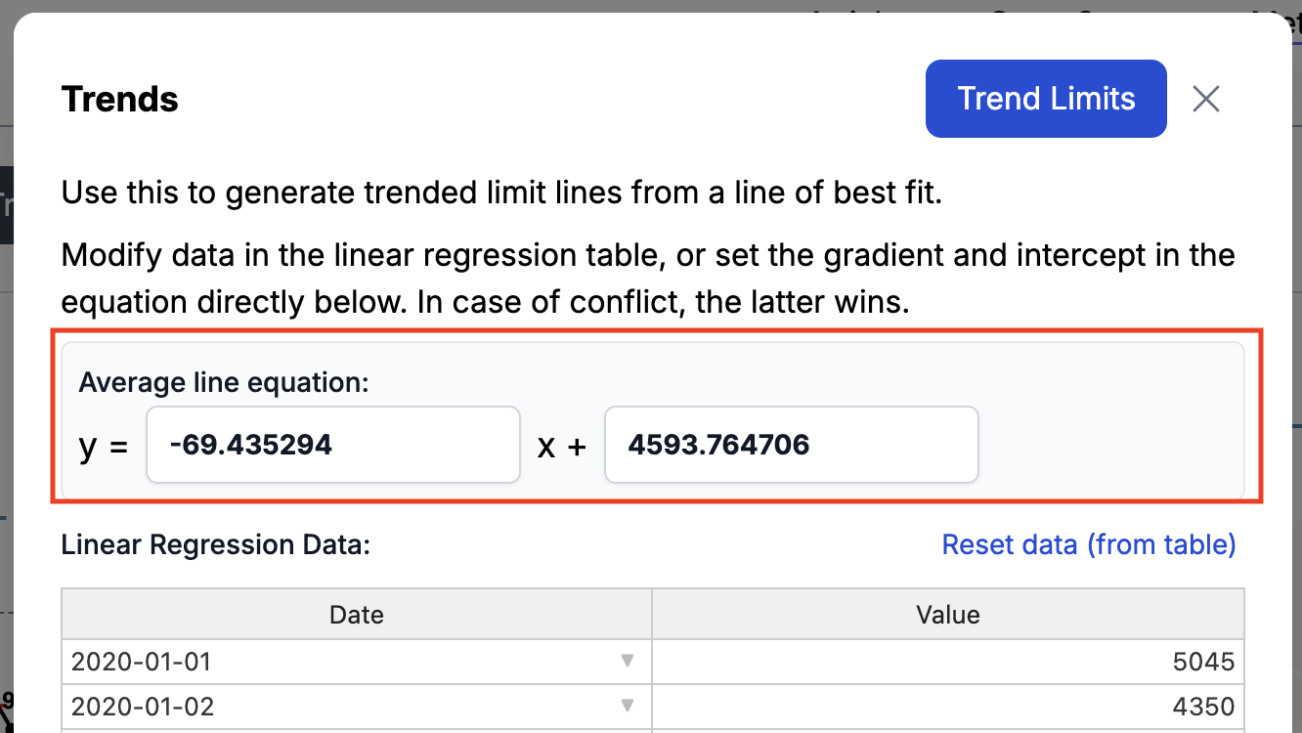This screenshot has width=1302, height=733.
Task: Expand date dropdown arrow for 2020-01-02 row
Action: [x=628, y=706]
